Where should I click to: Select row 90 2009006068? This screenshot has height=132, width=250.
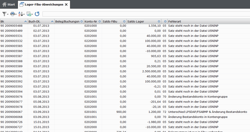click(x=125, y=117)
